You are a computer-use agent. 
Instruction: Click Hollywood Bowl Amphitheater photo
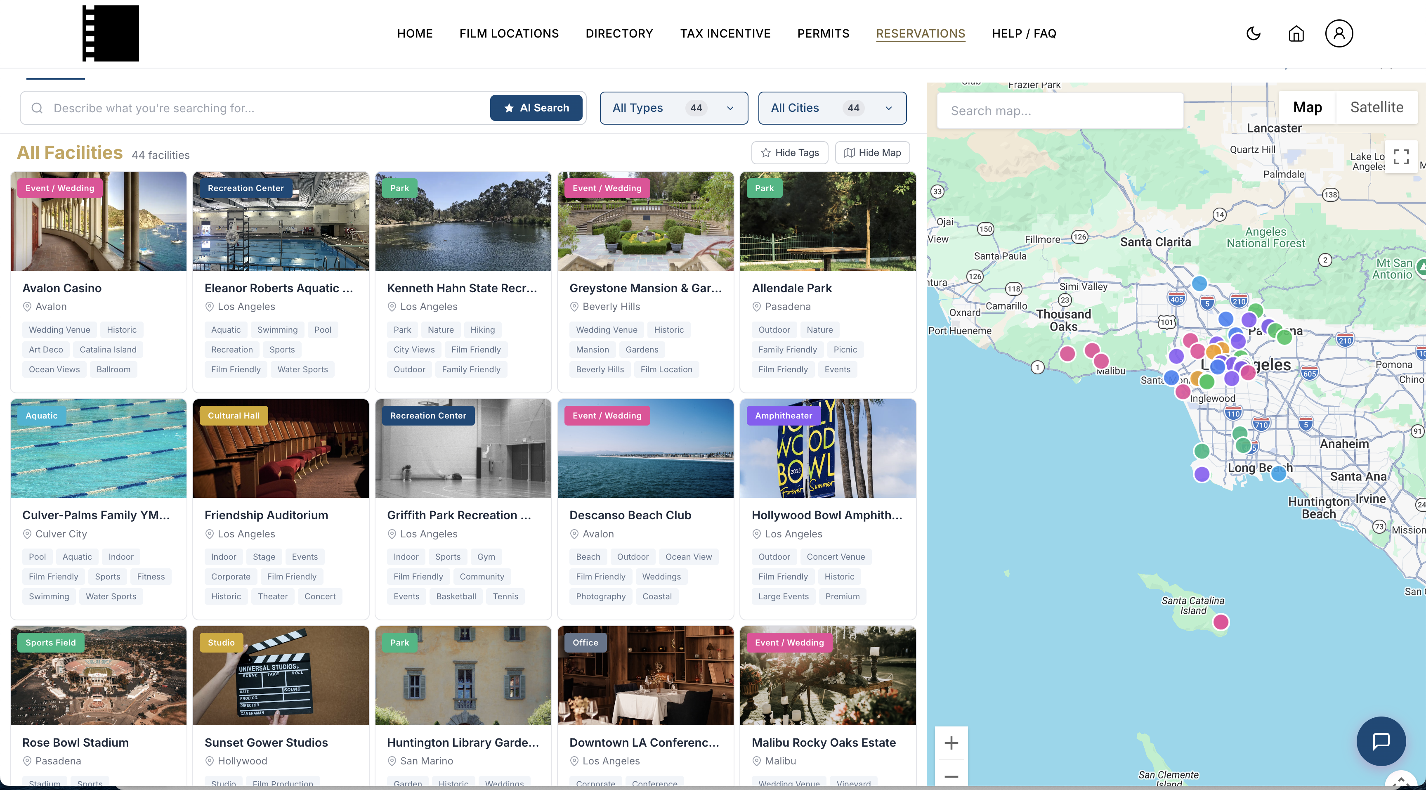828,448
